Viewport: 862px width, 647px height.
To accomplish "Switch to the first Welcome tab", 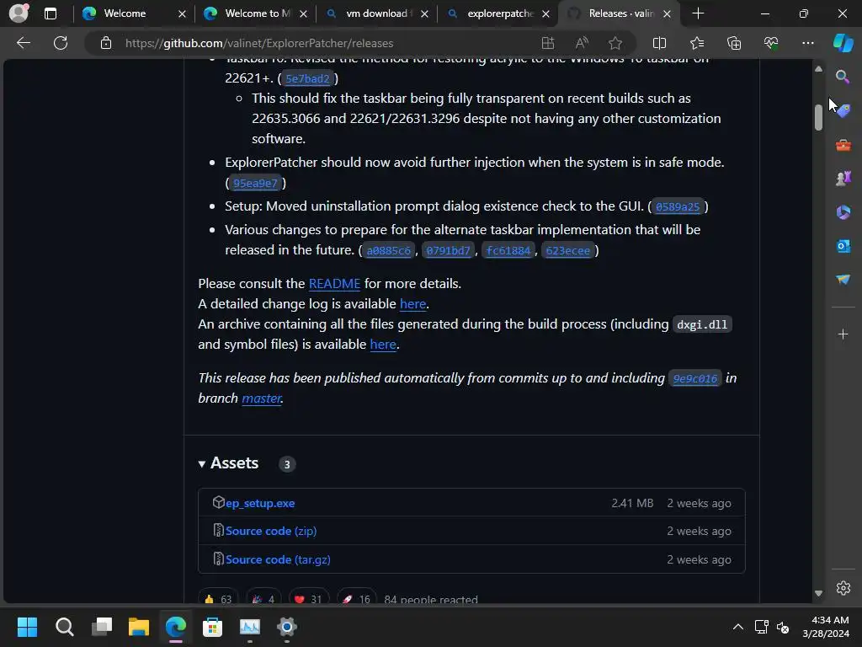I will click(x=125, y=13).
